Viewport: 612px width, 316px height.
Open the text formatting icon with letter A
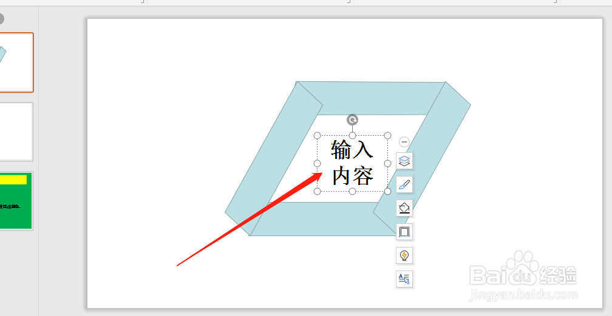pos(404,279)
